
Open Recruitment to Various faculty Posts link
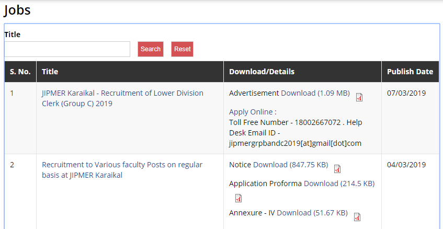(122, 170)
